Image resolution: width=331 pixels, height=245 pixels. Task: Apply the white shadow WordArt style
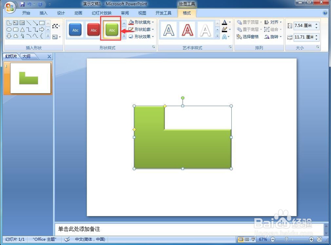coord(206,30)
